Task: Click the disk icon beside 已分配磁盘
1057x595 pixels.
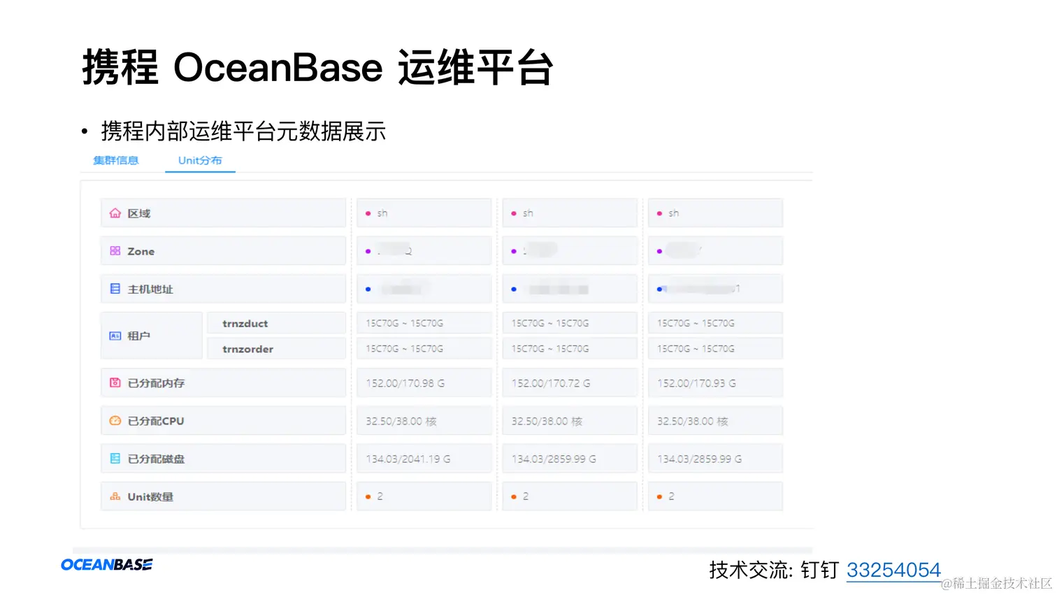Action: tap(115, 459)
